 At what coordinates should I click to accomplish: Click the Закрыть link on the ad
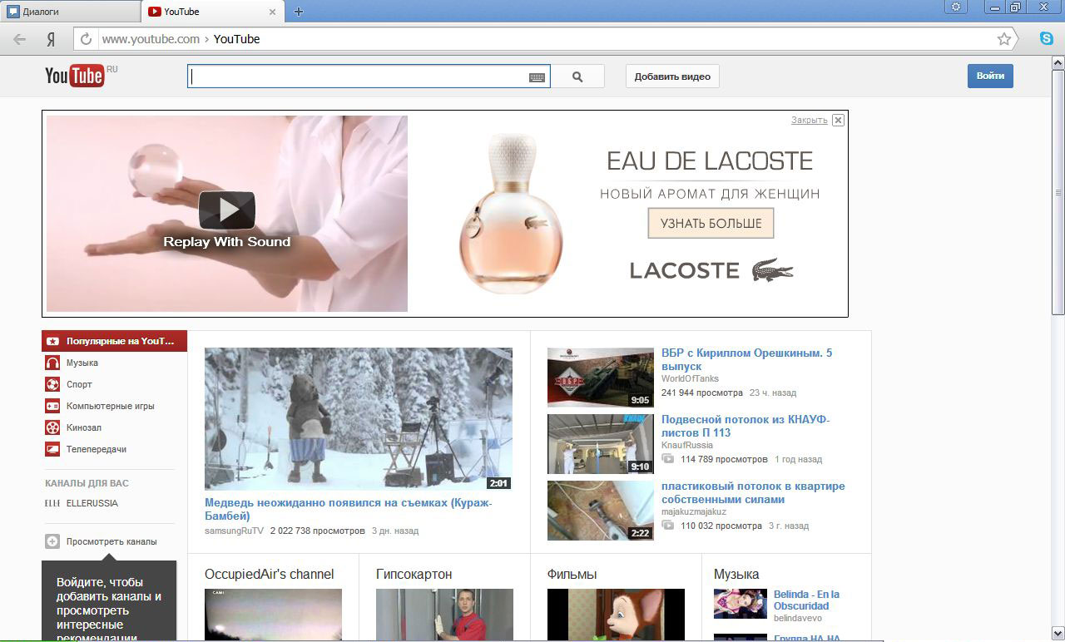pyautogui.click(x=809, y=120)
